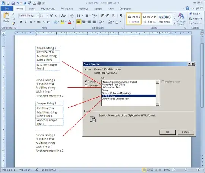The image size is (205, 173).
Task: Apply the Heading 1 style
Action: 165,19
